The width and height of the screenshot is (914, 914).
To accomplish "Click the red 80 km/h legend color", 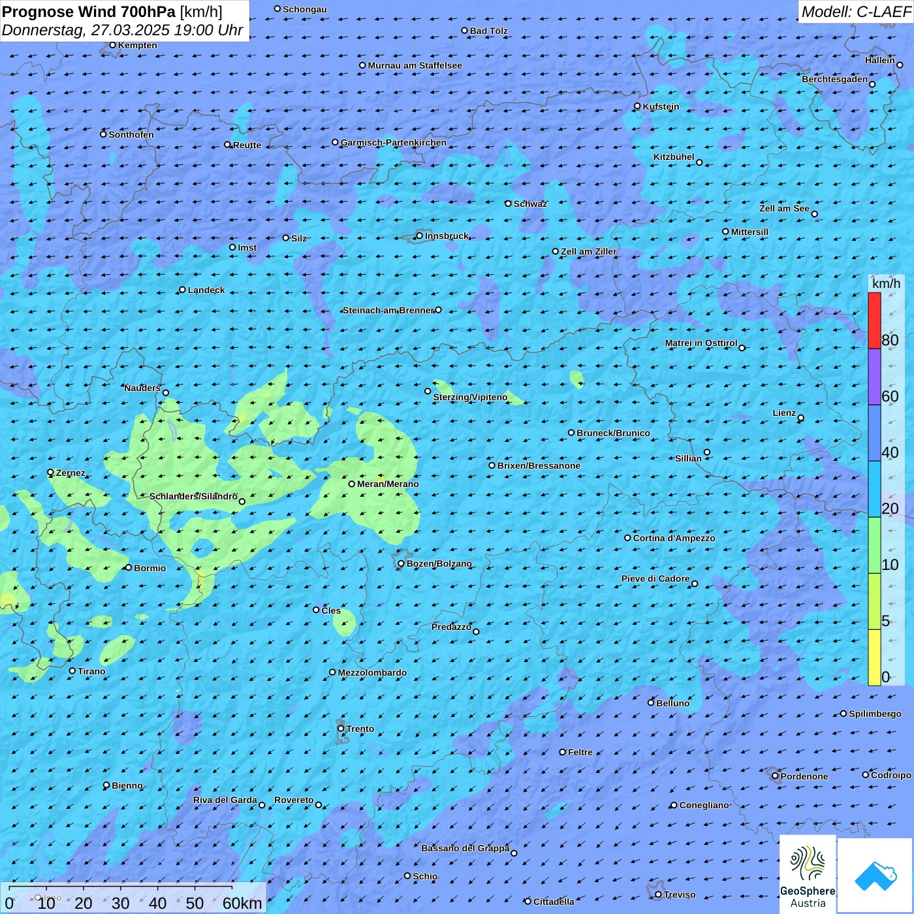I will pyautogui.click(x=874, y=321).
